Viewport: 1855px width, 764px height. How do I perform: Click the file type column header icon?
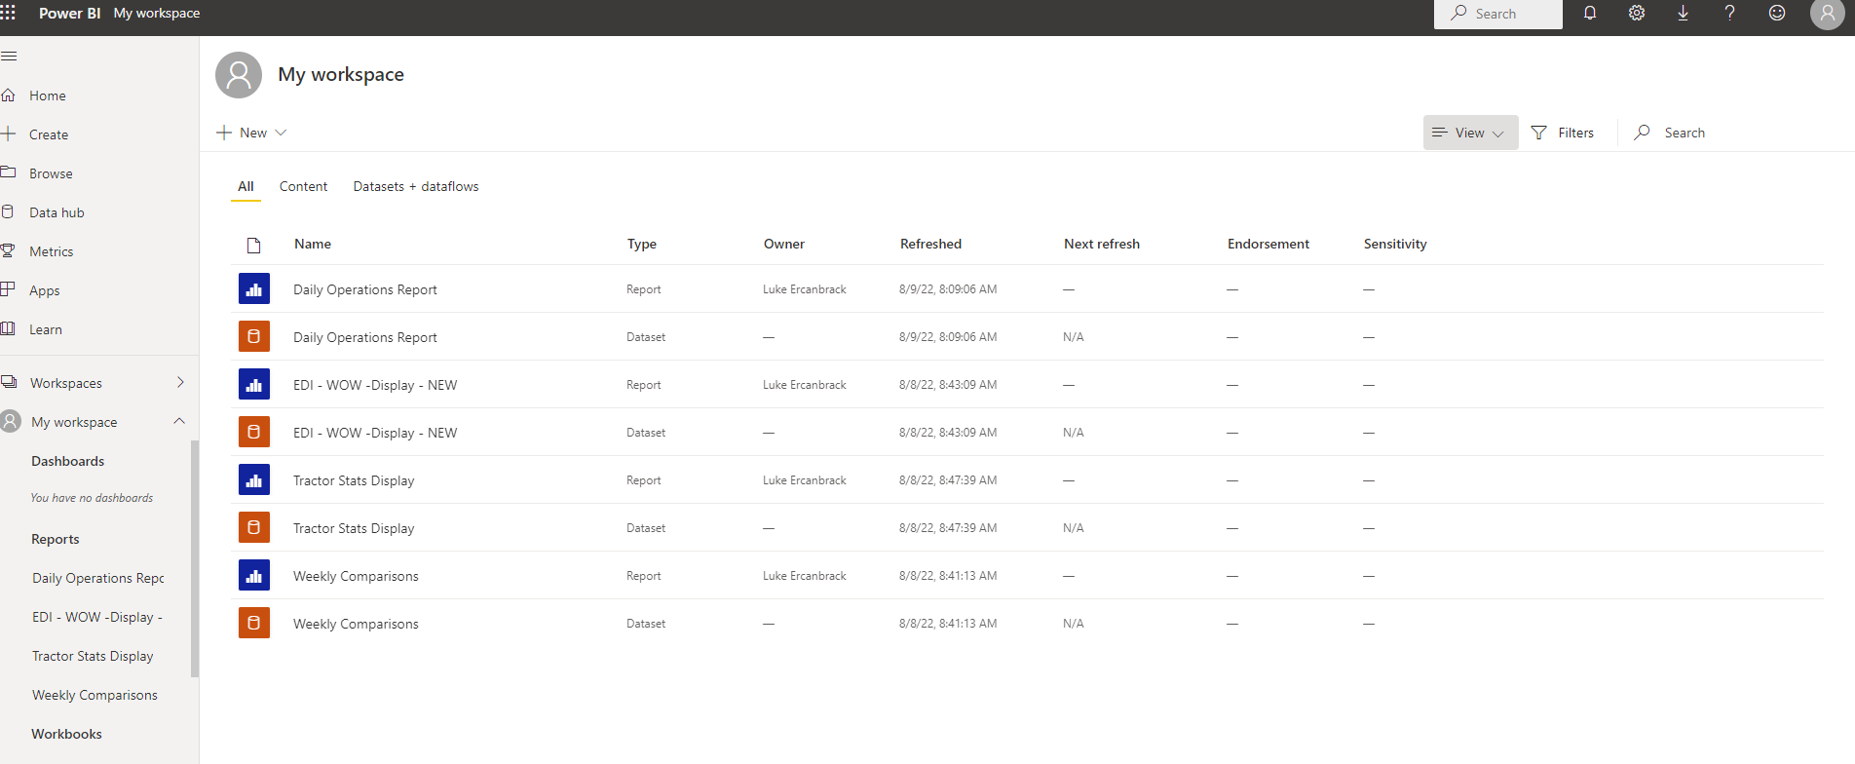(x=253, y=245)
